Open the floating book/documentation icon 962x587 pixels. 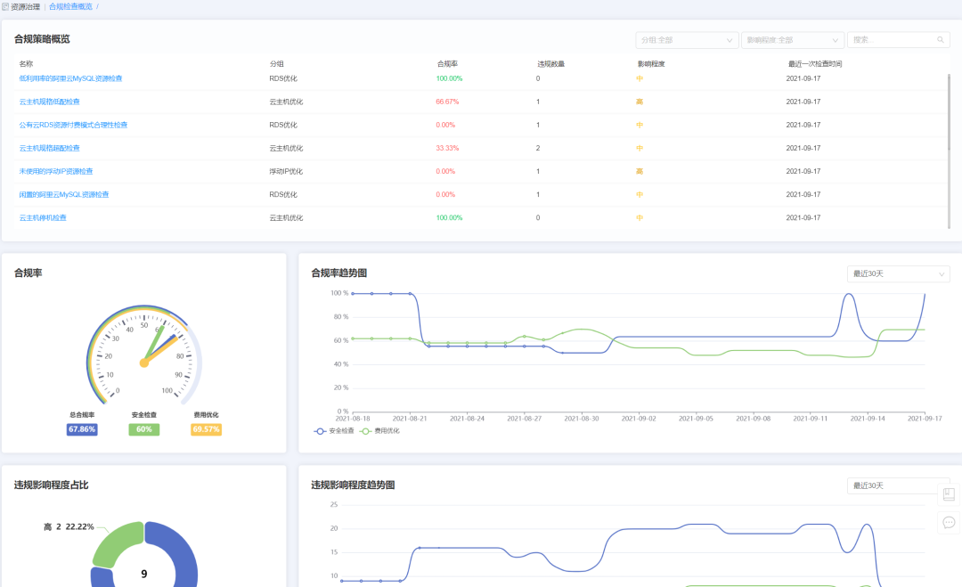[949, 494]
